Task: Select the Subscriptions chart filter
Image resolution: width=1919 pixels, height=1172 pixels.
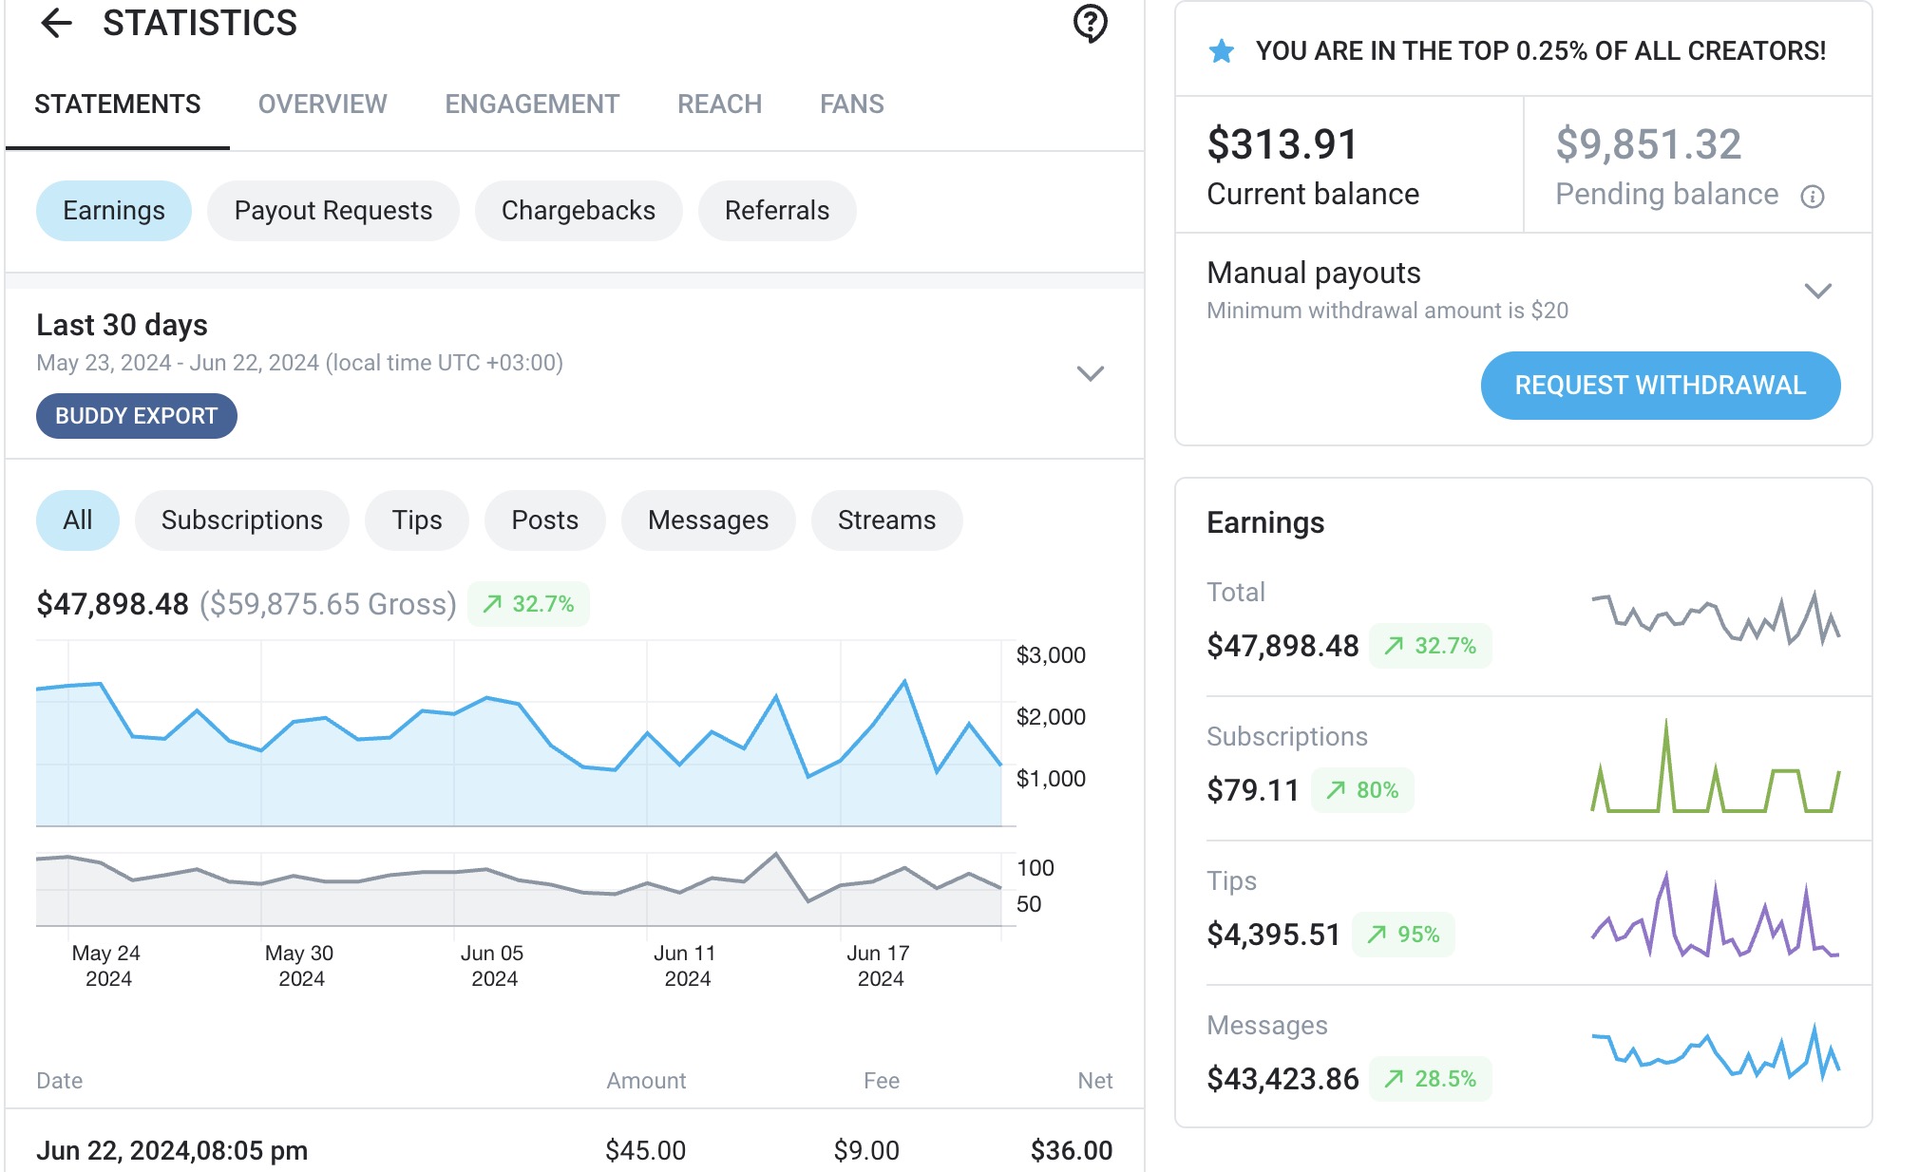Action: pyautogui.click(x=241, y=520)
